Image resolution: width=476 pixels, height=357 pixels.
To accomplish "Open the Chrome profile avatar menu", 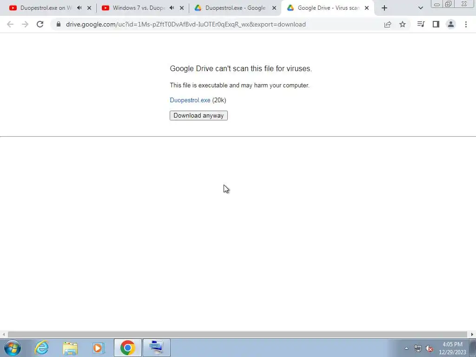I will tap(451, 24).
